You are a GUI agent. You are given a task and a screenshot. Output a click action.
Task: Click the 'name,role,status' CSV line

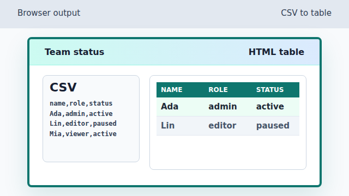click(81, 103)
